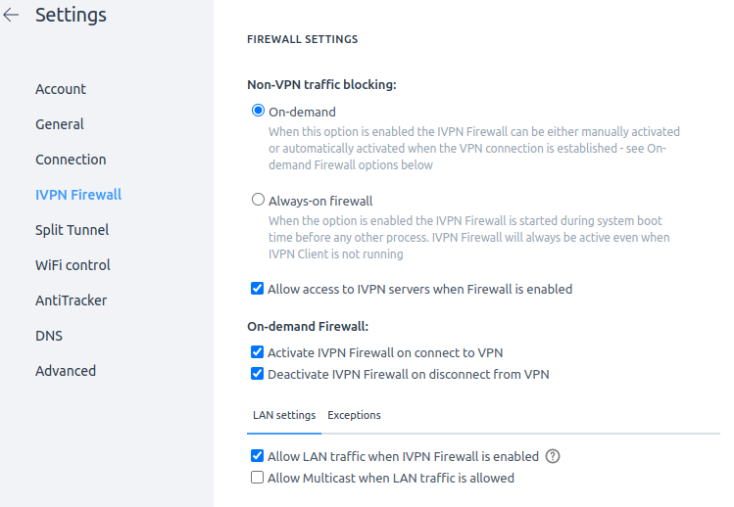The image size is (734, 507).
Task: Select the LAN settings tab
Action: tap(284, 415)
